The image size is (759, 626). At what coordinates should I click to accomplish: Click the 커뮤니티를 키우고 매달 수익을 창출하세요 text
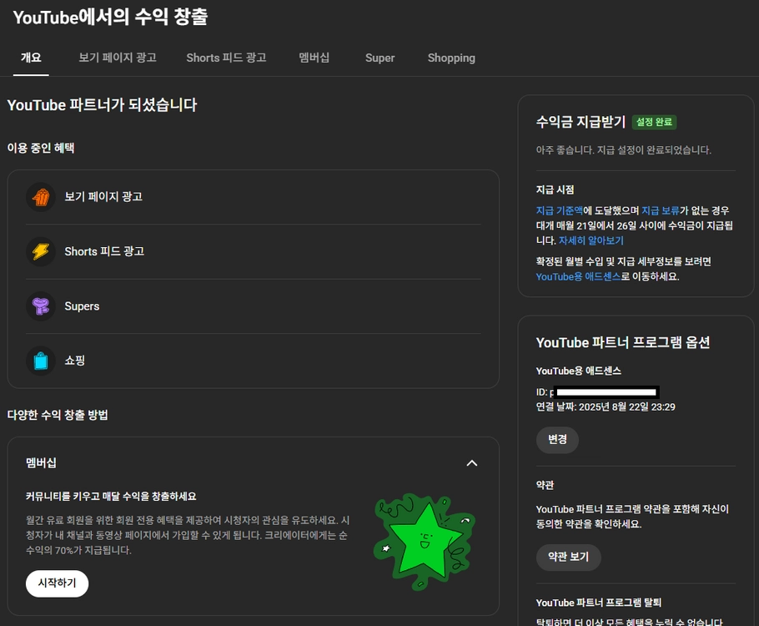tap(111, 497)
